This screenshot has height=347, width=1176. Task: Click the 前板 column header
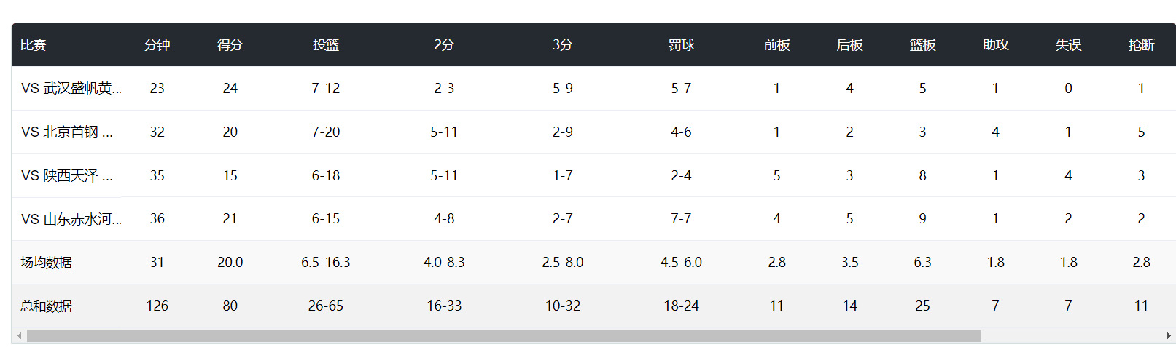pos(776,45)
